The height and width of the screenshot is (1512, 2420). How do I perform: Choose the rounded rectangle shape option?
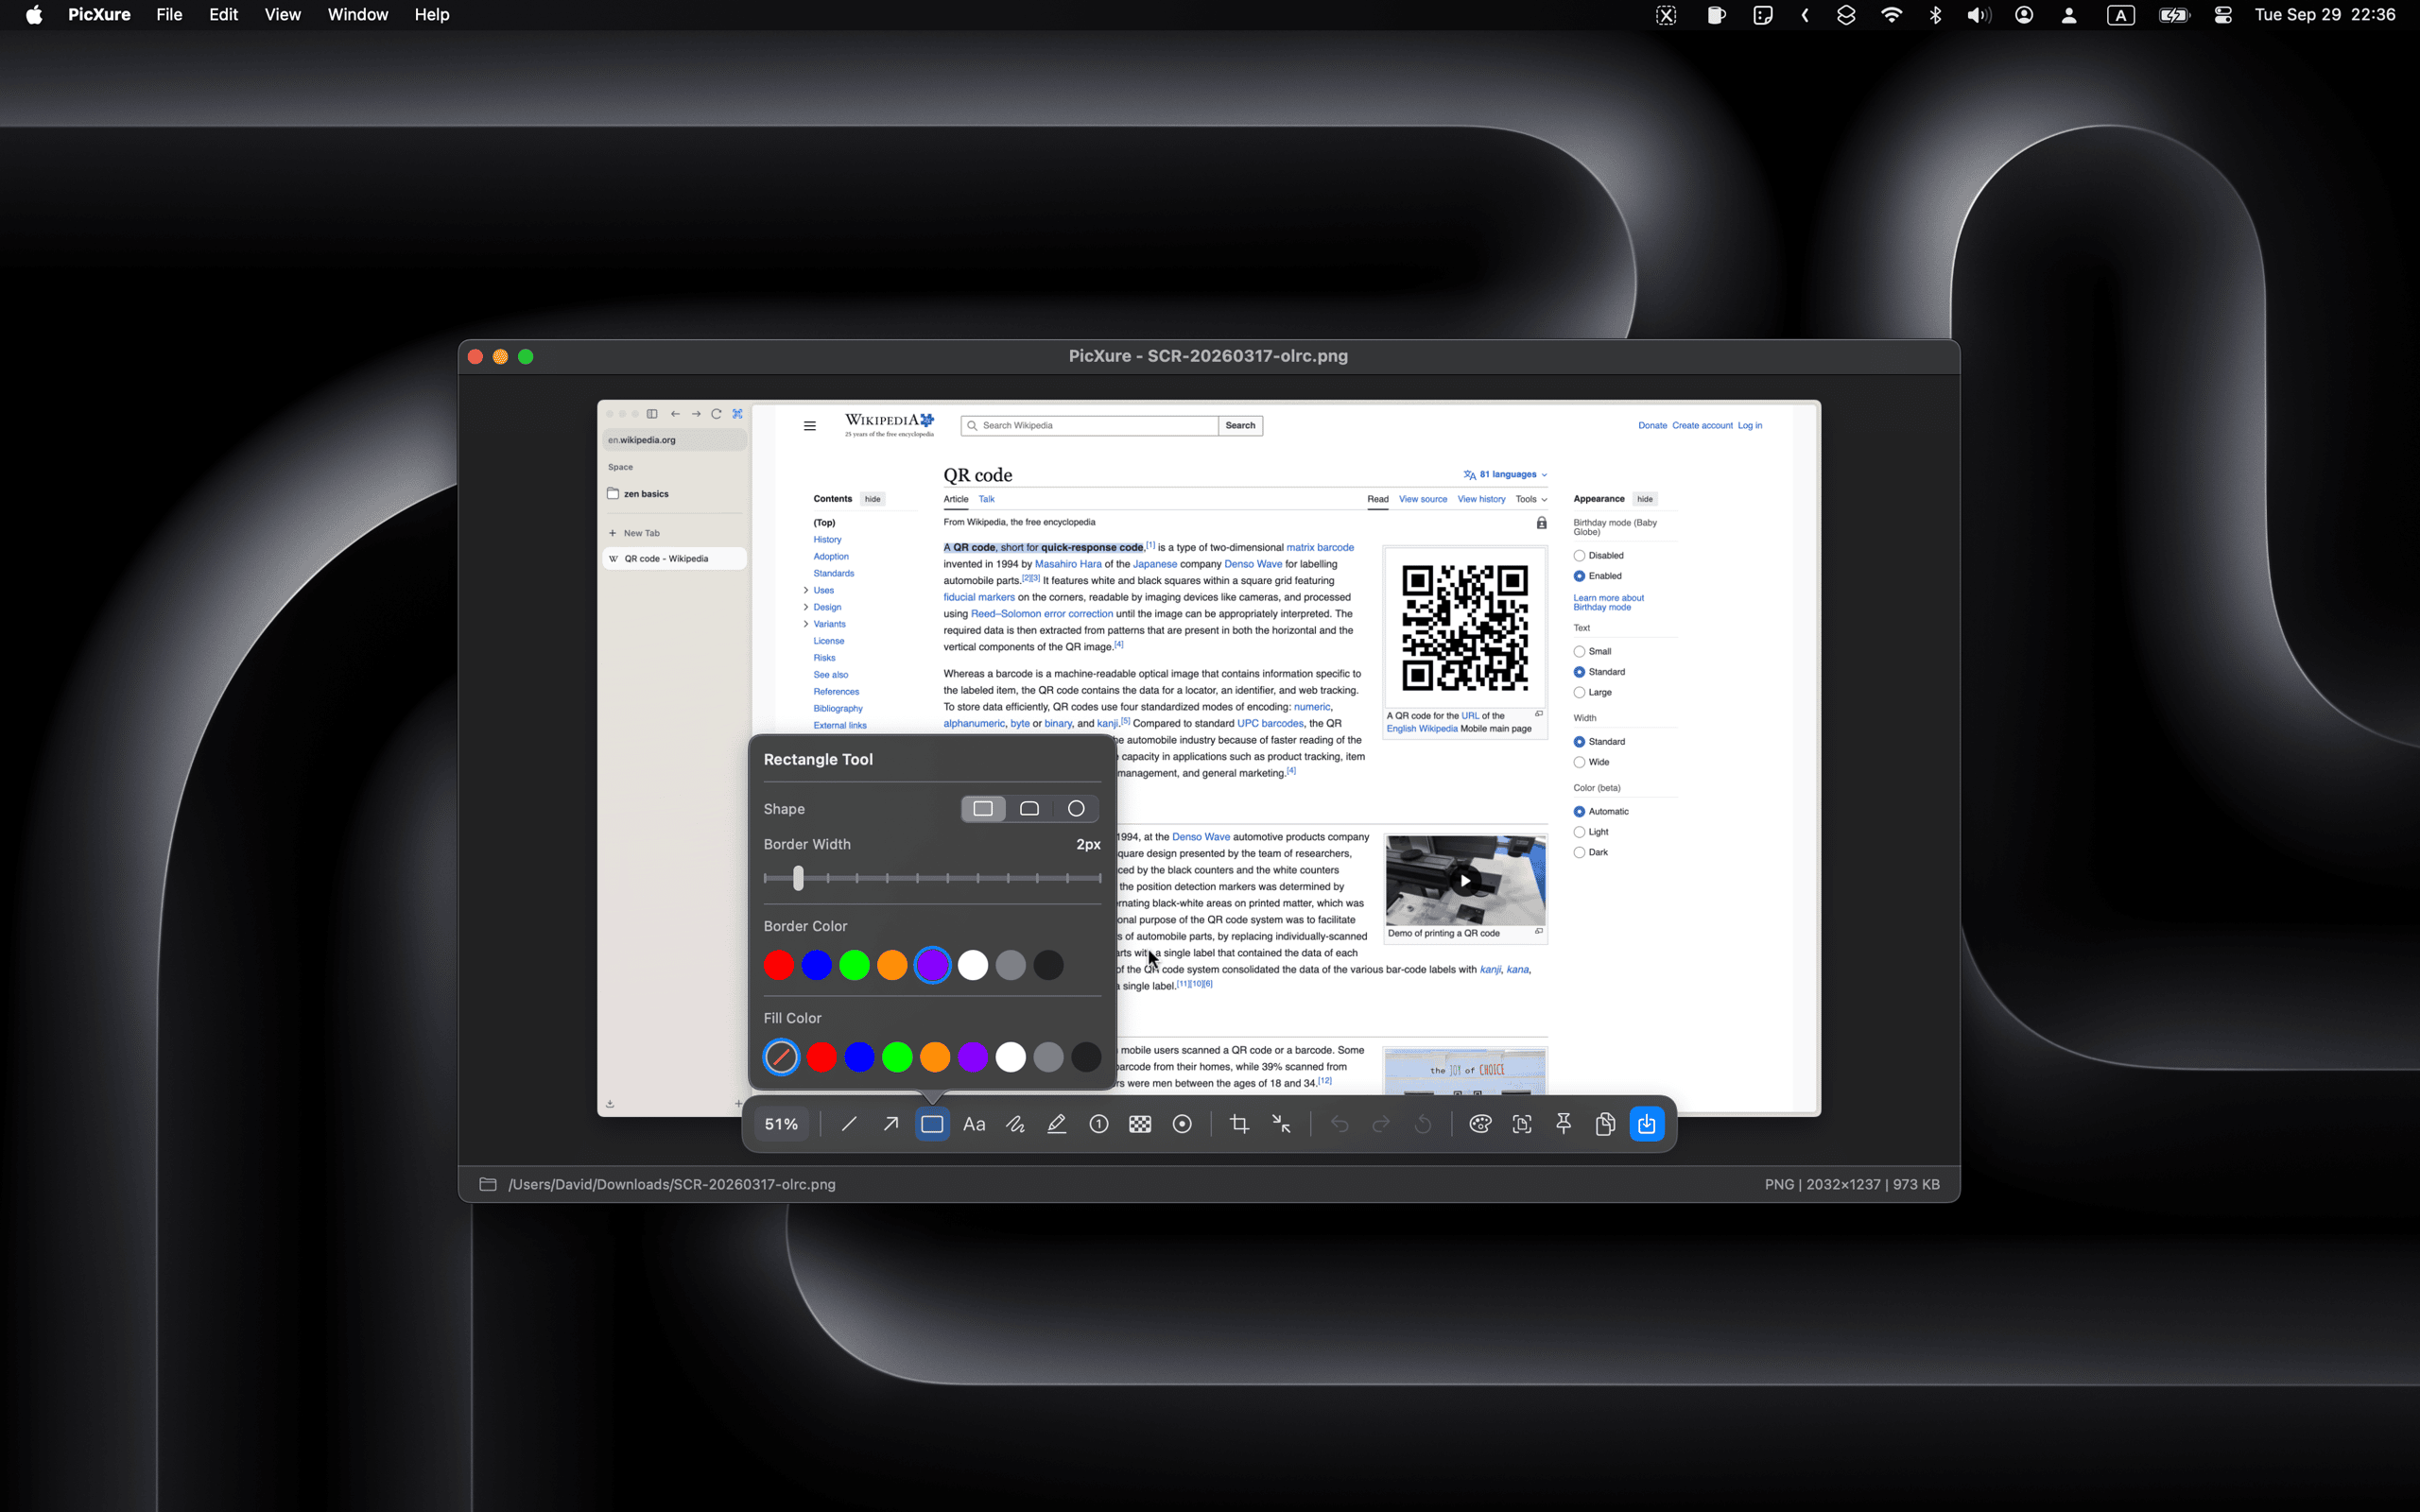click(x=1030, y=808)
